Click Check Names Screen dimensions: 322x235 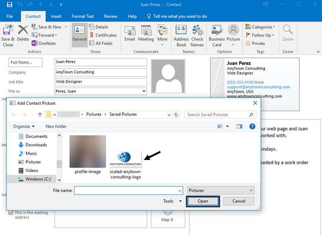click(197, 36)
